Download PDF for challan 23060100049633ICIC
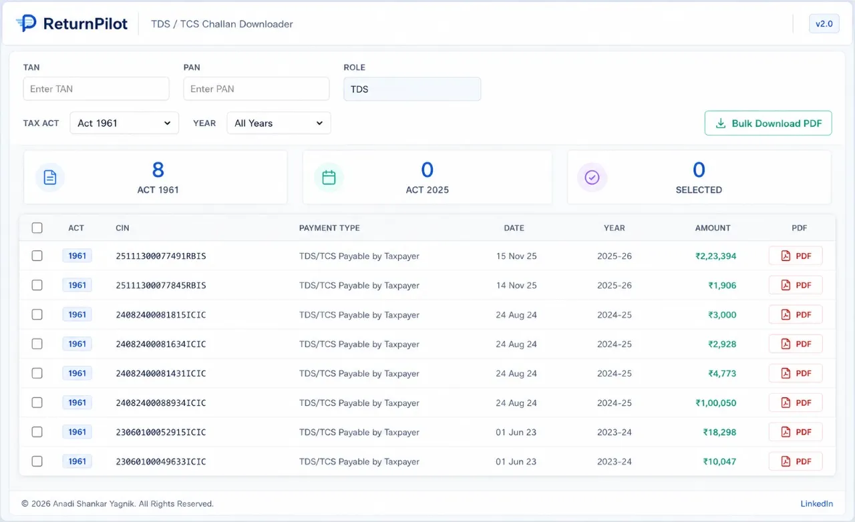The image size is (855, 522). tap(796, 461)
